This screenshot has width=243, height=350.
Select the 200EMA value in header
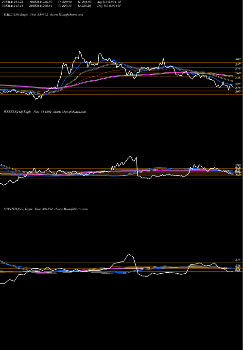[x=41, y=6]
